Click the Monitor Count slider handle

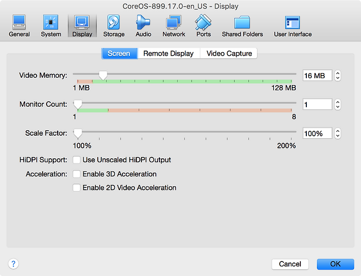pyautogui.click(x=78, y=104)
